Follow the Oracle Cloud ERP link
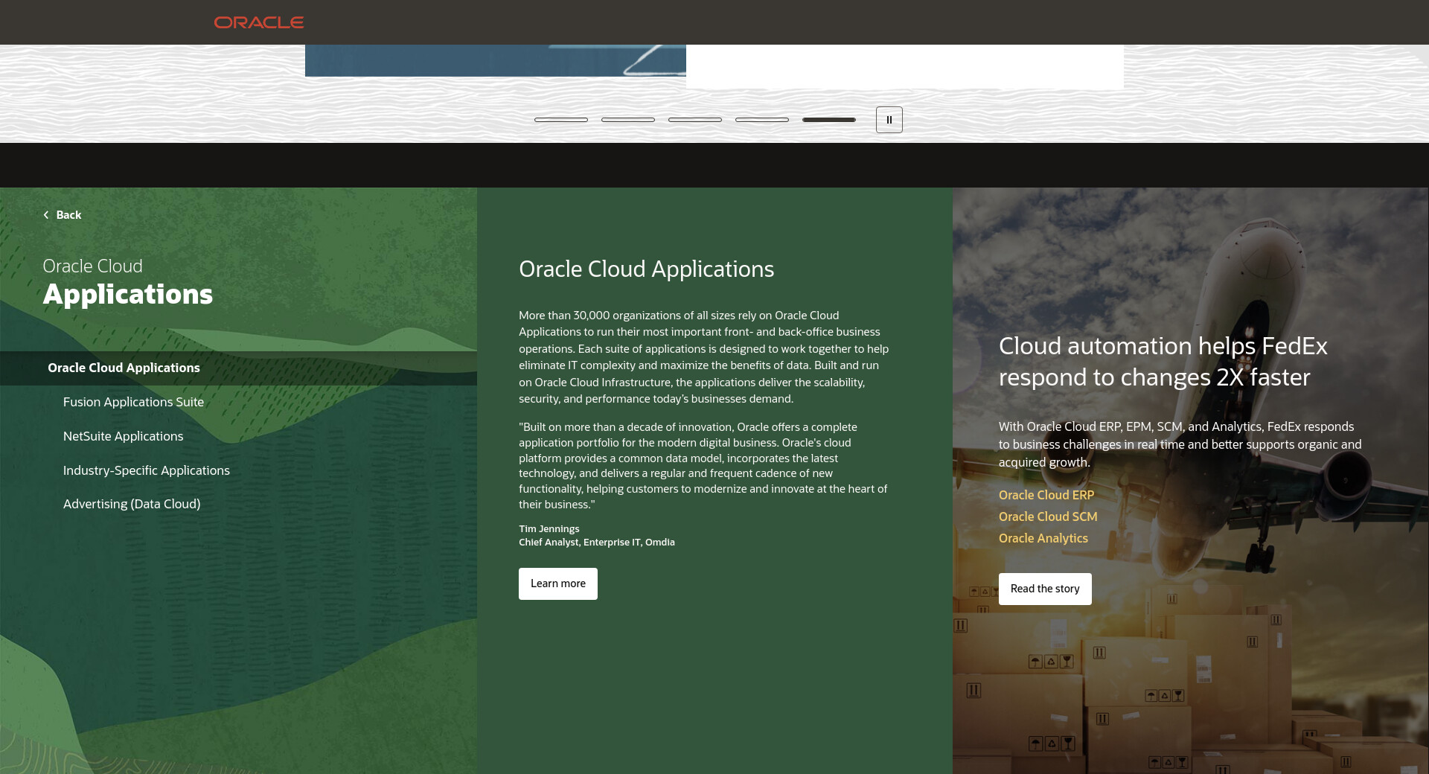The width and height of the screenshot is (1429, 774). pyautogui.click(x=1046, y=495)
